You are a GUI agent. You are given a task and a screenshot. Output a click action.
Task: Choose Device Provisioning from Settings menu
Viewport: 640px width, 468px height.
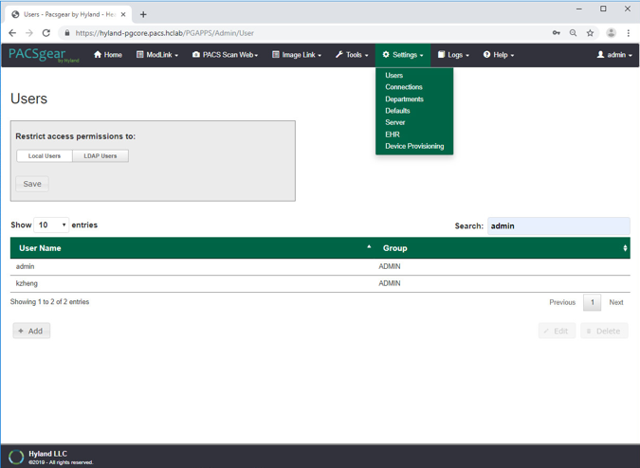(x=414, y=146)
